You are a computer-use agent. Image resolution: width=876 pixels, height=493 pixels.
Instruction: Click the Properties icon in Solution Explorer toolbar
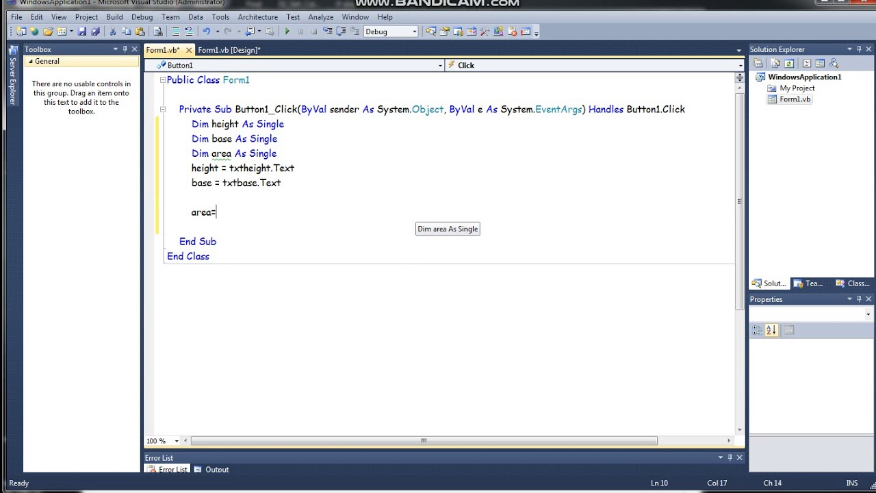pyautogui.click(x=758, y=63)
